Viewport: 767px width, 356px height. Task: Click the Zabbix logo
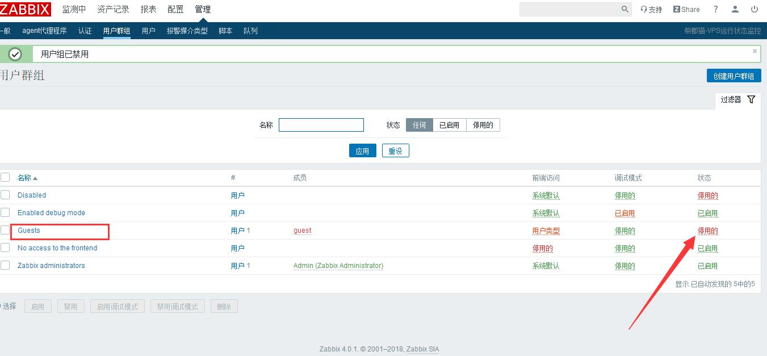[x=25, y=9]
